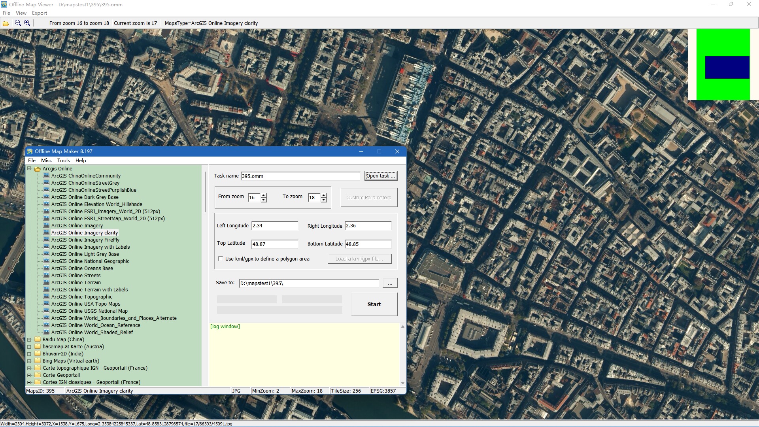Viewport: 759px width, 427px height.
Task: Click the zoom out magnifier icon
Action: pyautogui.click(x=18, y=23)
